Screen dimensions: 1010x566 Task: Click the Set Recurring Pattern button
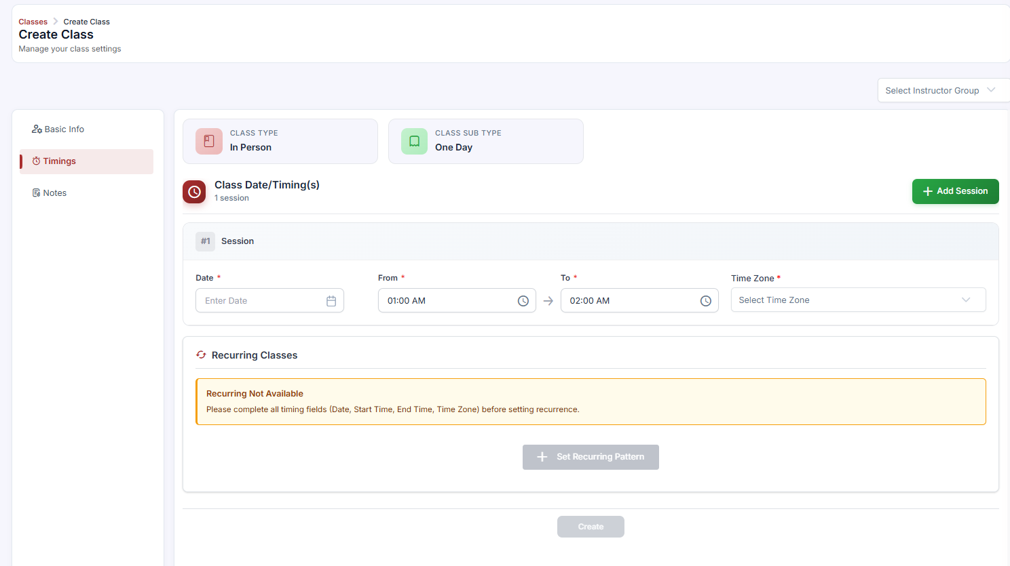[591, 457]
